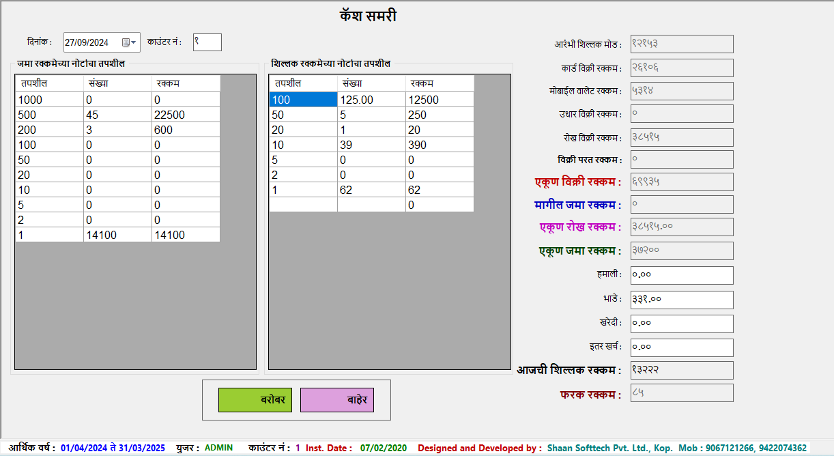834x456 pixels.
Task: Click the हमाली amount field
Action: pos(681,275)
